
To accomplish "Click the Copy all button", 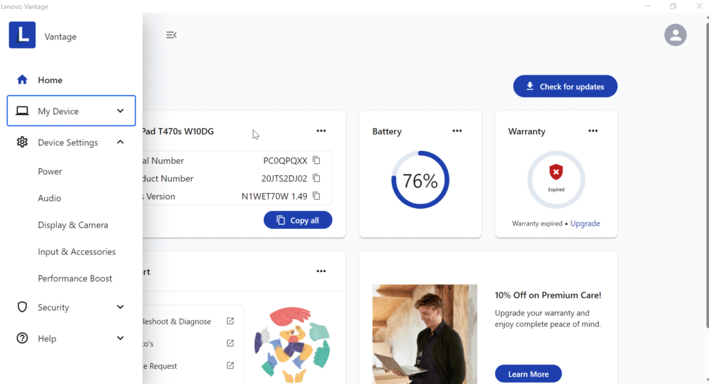I will [298, 220].
